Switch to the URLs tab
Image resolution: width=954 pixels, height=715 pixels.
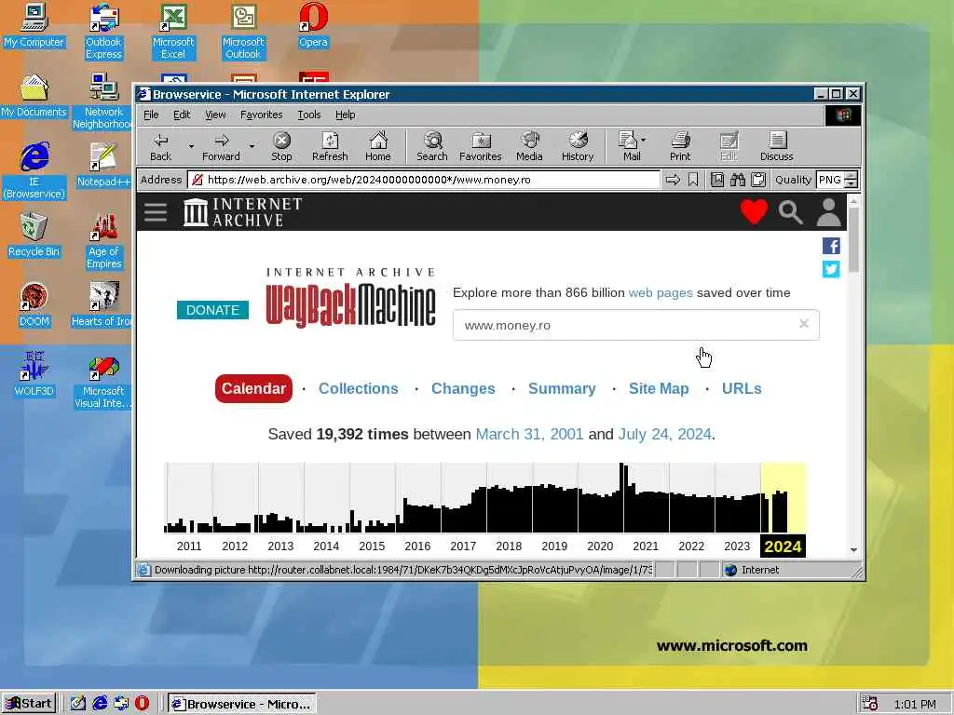741,388
